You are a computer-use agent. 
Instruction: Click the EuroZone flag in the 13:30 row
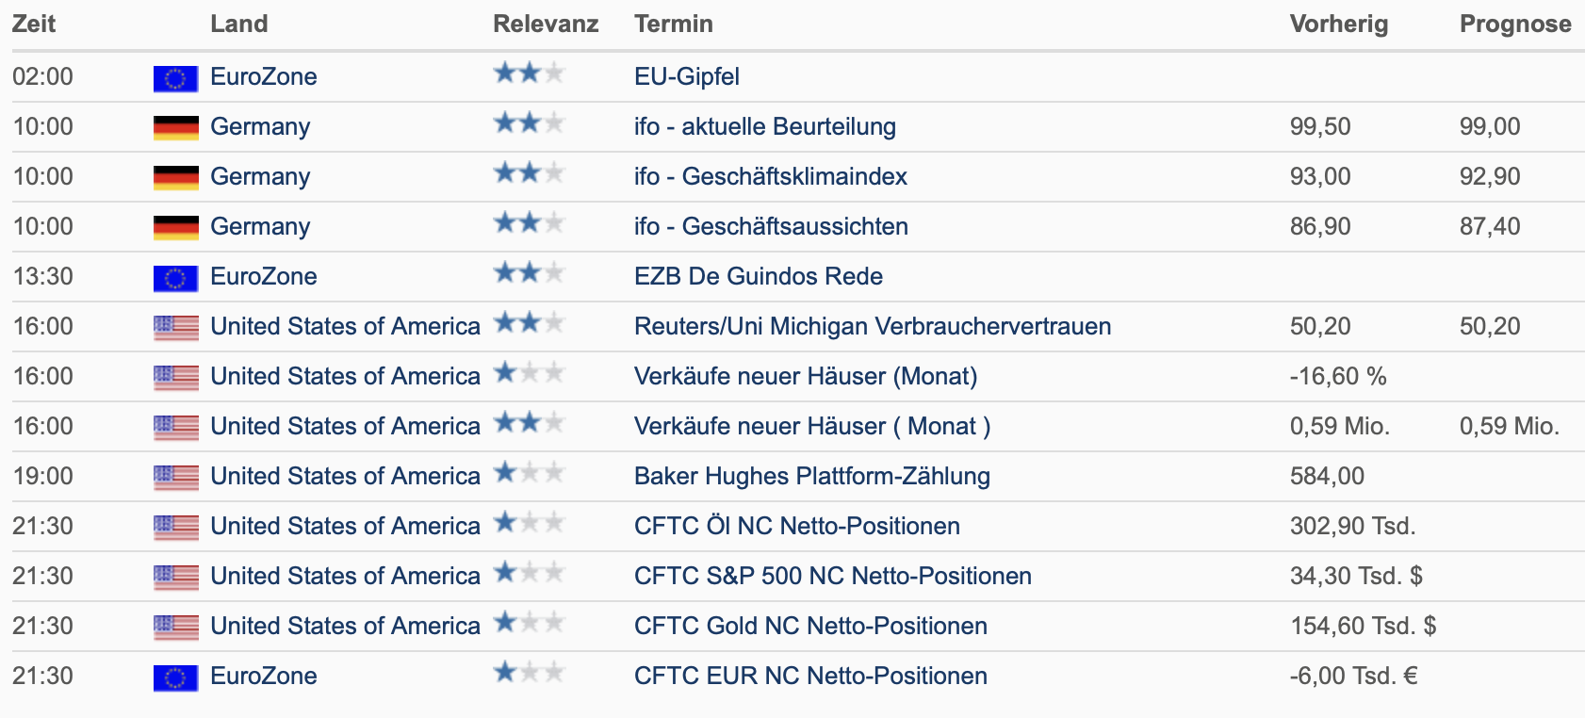pyautogui.click(x=176, y=278)
